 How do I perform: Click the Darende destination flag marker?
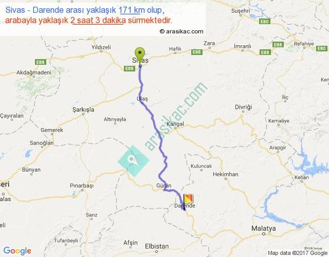tap(188, 199)
